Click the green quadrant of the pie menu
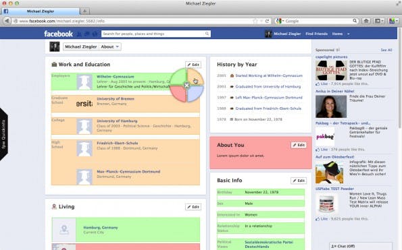 pos(178,77)
